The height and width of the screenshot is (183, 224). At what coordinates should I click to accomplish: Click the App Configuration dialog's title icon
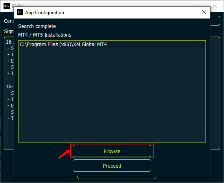point(20,12)
